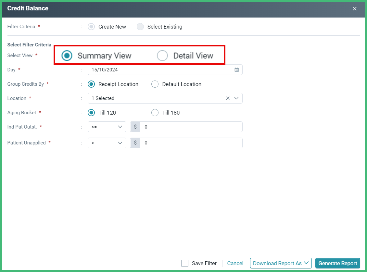Close the Credit Balance dialog with the X
Viewport: 367px width, 272px height.
[355, 9]
